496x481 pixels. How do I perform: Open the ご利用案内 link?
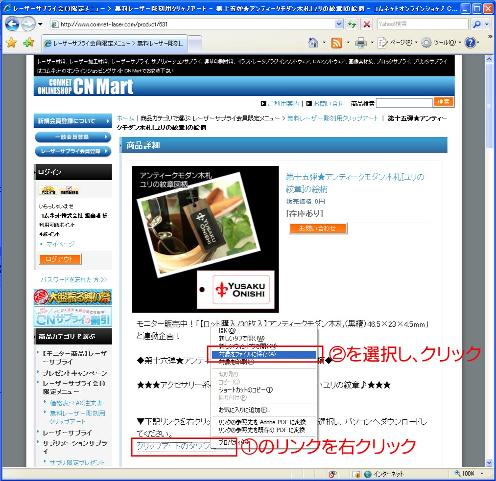point(283,103)
